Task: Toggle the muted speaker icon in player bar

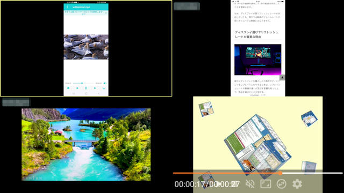Action: (x=250, y=184)
